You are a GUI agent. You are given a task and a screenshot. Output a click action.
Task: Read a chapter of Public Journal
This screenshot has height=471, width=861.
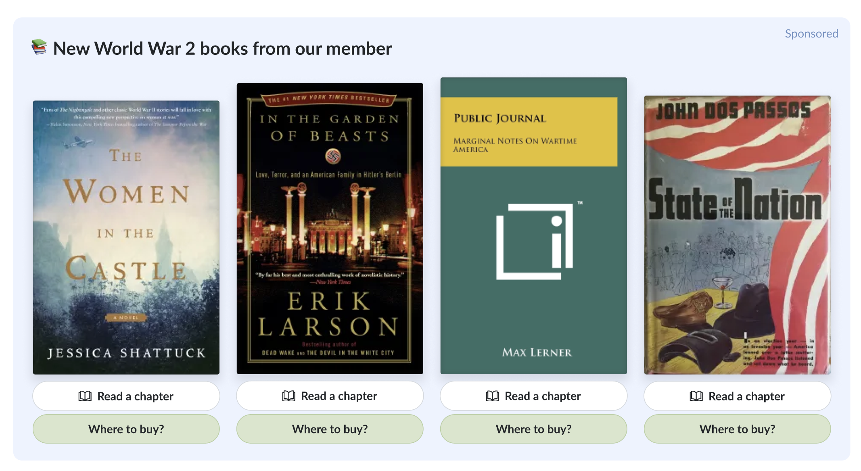point(534,396)
